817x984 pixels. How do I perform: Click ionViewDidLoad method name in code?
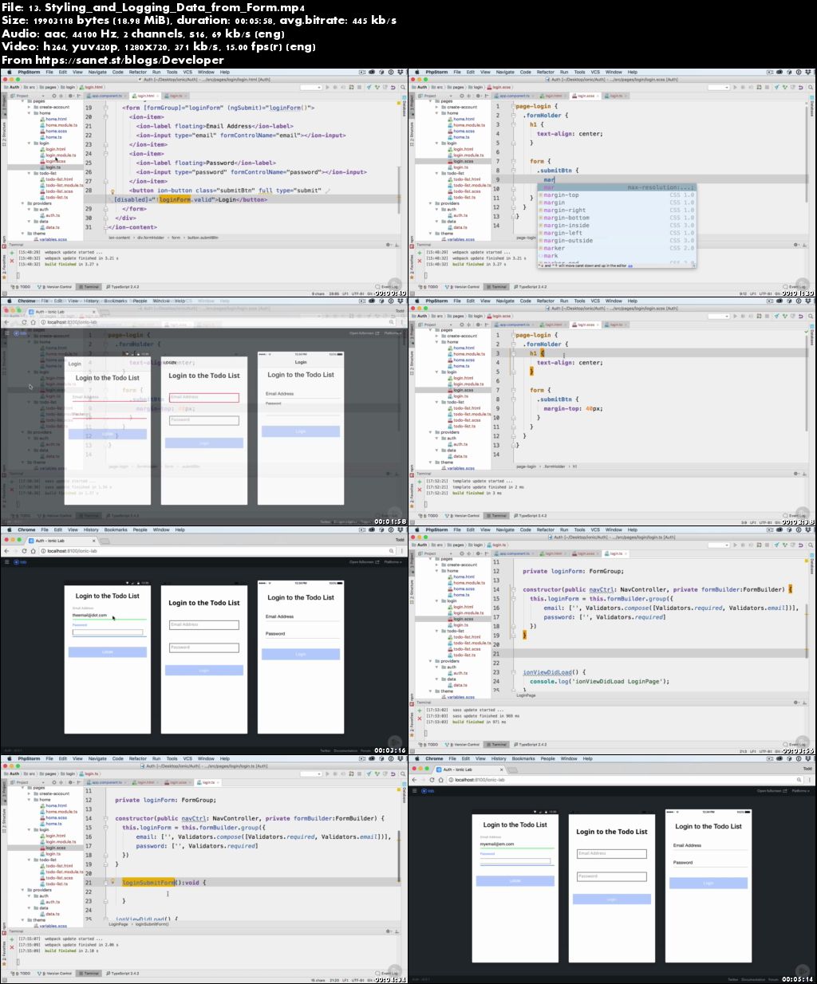point(547,672)
